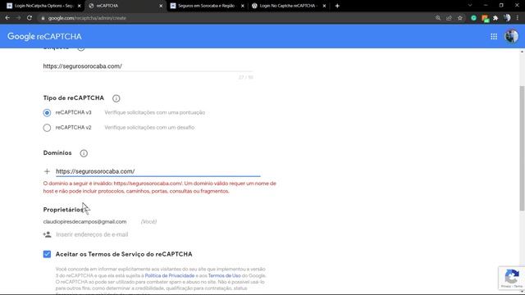Viewport: 525px width, 295px height.
Task: Click the plus icon to add a domain
Action: coord(47,171)
